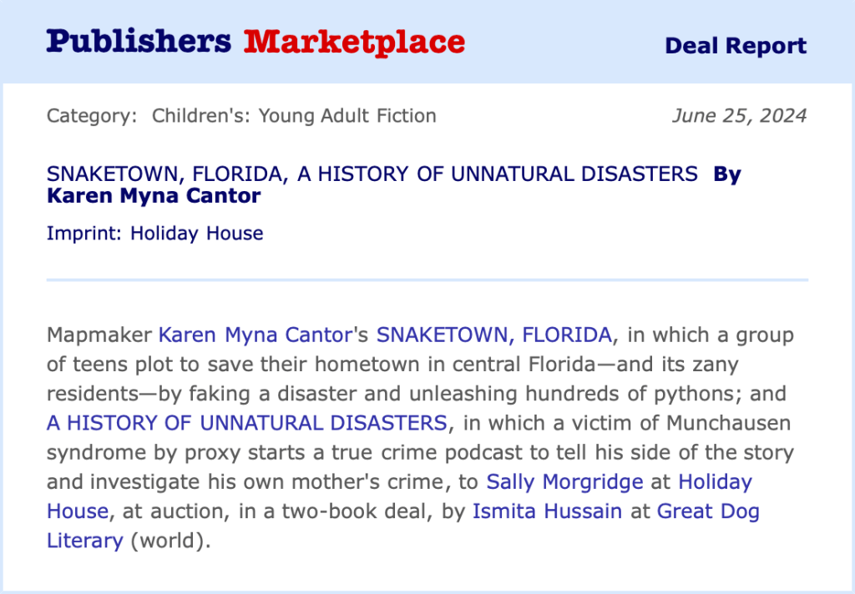
Task: Click the "(world)" rights text
Action: pyautogui.click(x=166, y=540)
